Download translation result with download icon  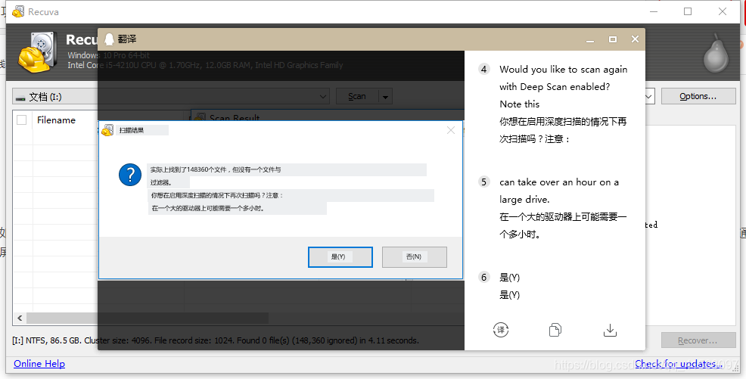coord(610,330)
